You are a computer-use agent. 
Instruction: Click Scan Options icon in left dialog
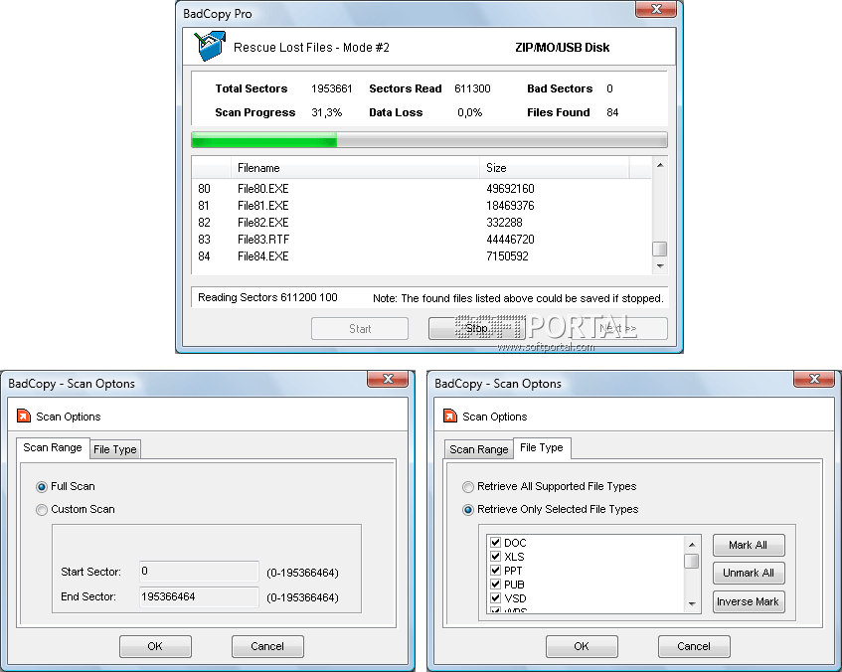point(24,417)
